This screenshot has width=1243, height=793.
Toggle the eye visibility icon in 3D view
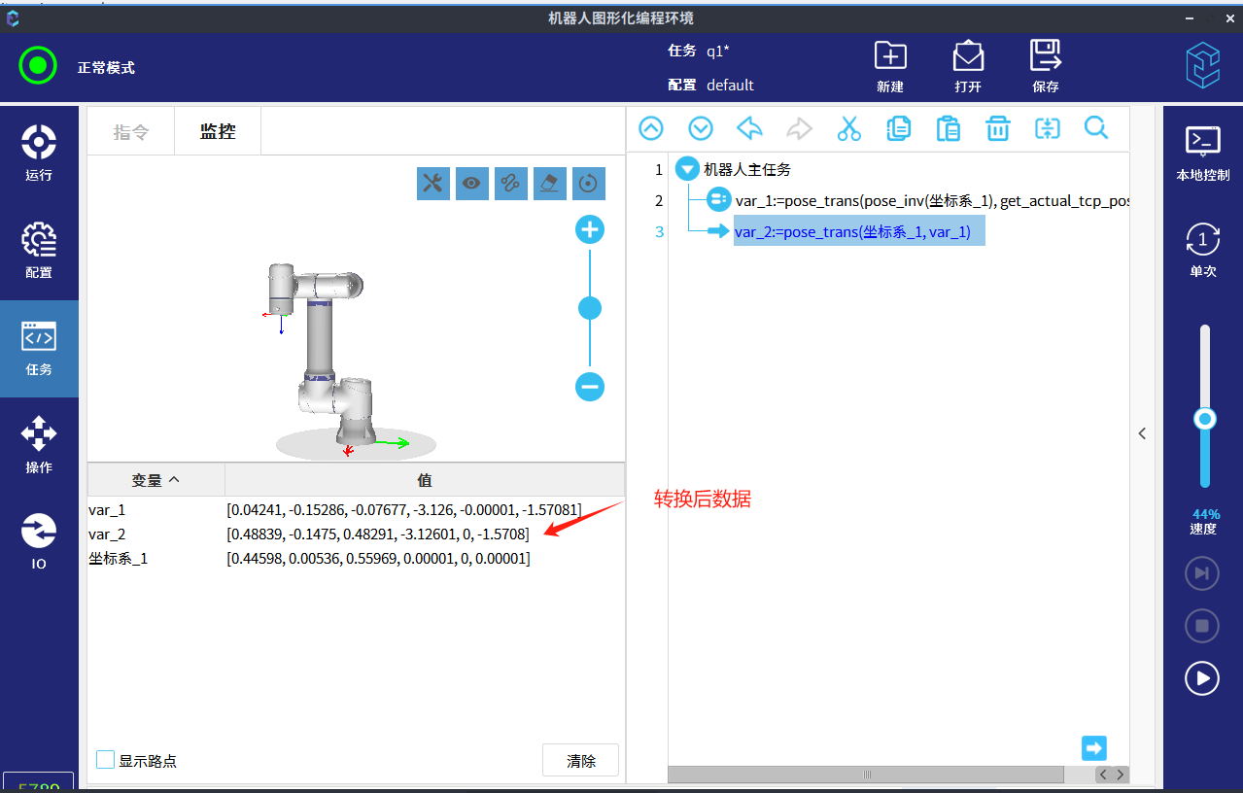(x=472, y=183)
